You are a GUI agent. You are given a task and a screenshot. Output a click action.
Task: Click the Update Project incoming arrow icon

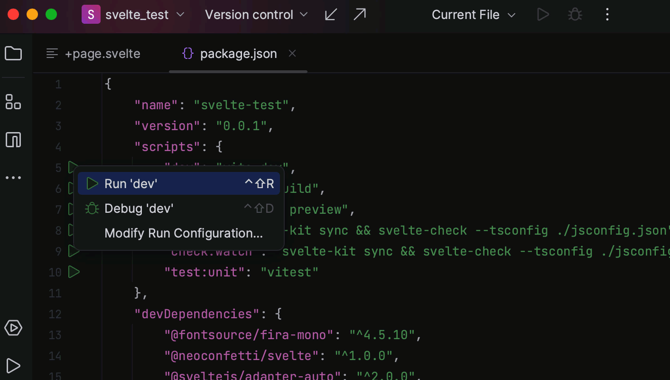click(331, 15)
